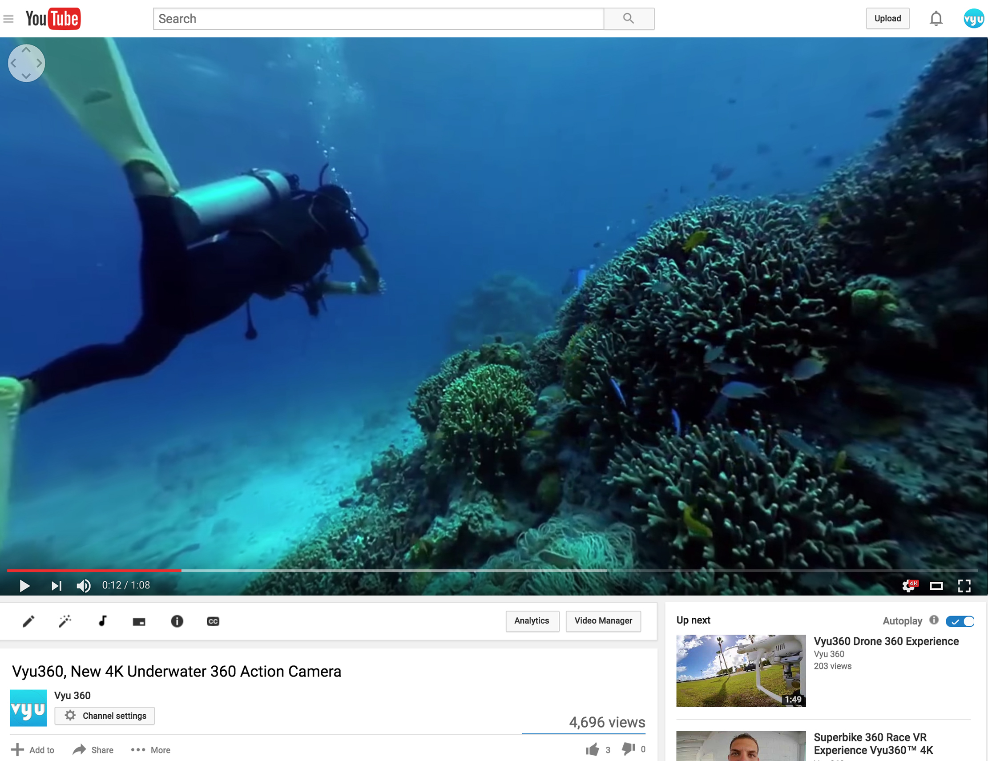
Task: Open the Vyu 360 channel name link
Action: click(x=73, y=696)
